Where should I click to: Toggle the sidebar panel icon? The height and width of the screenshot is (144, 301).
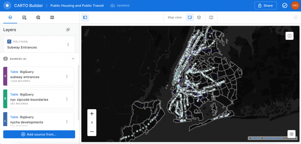85,17
